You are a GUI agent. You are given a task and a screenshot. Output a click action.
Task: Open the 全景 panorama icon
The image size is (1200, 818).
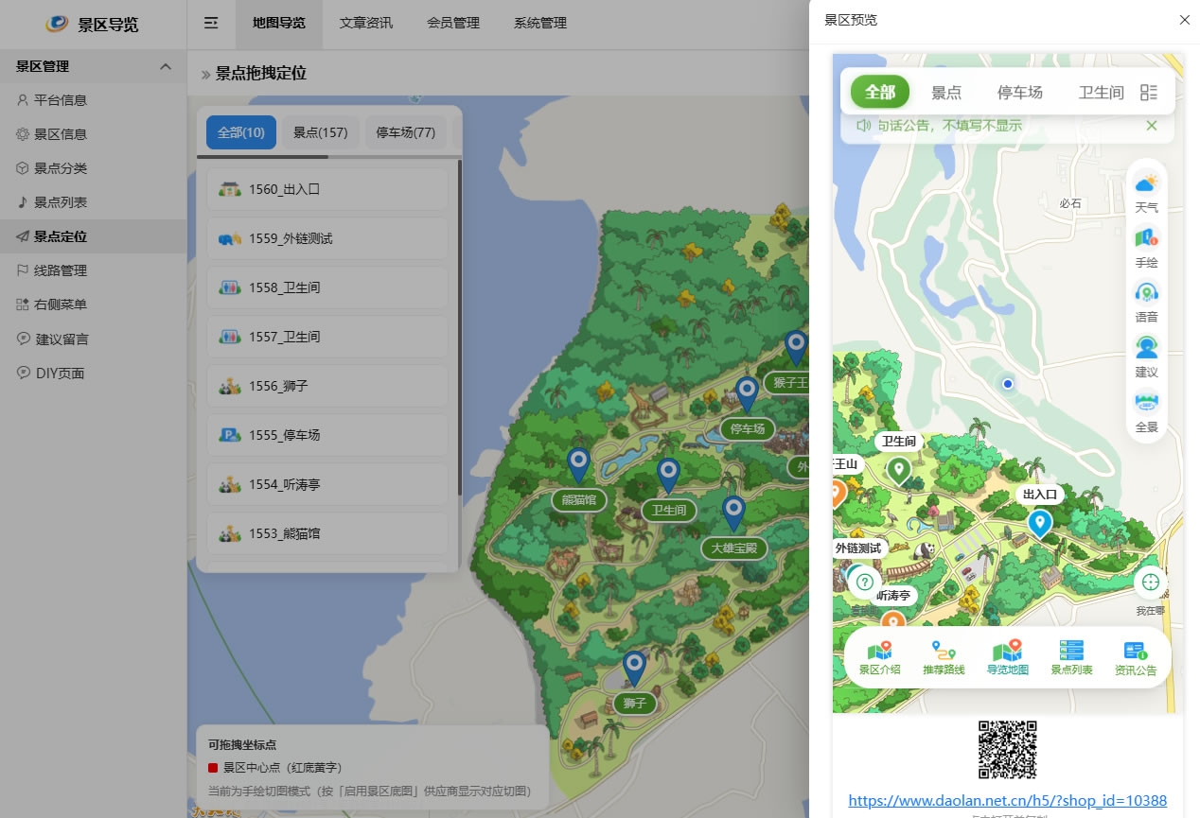[x=1146, y=411]
